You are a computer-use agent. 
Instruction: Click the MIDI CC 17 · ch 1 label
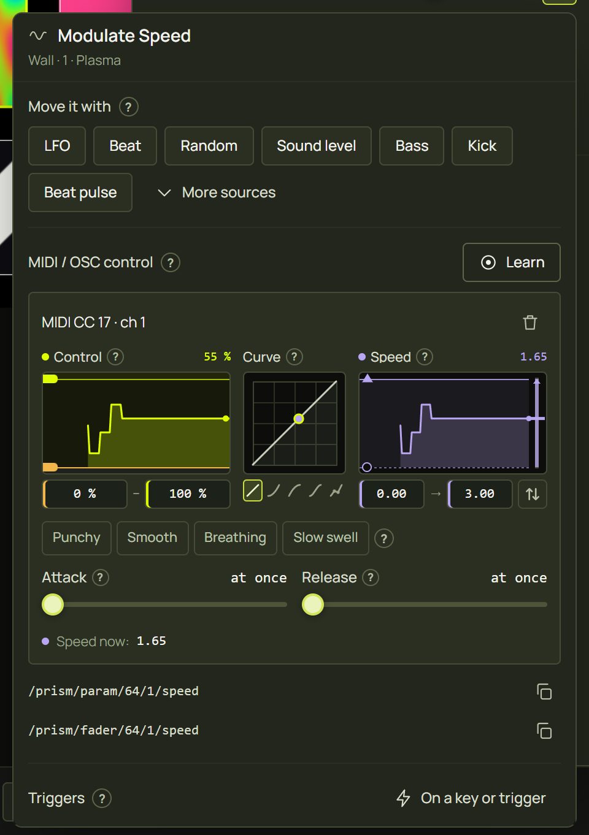click(x=94, y=322)
